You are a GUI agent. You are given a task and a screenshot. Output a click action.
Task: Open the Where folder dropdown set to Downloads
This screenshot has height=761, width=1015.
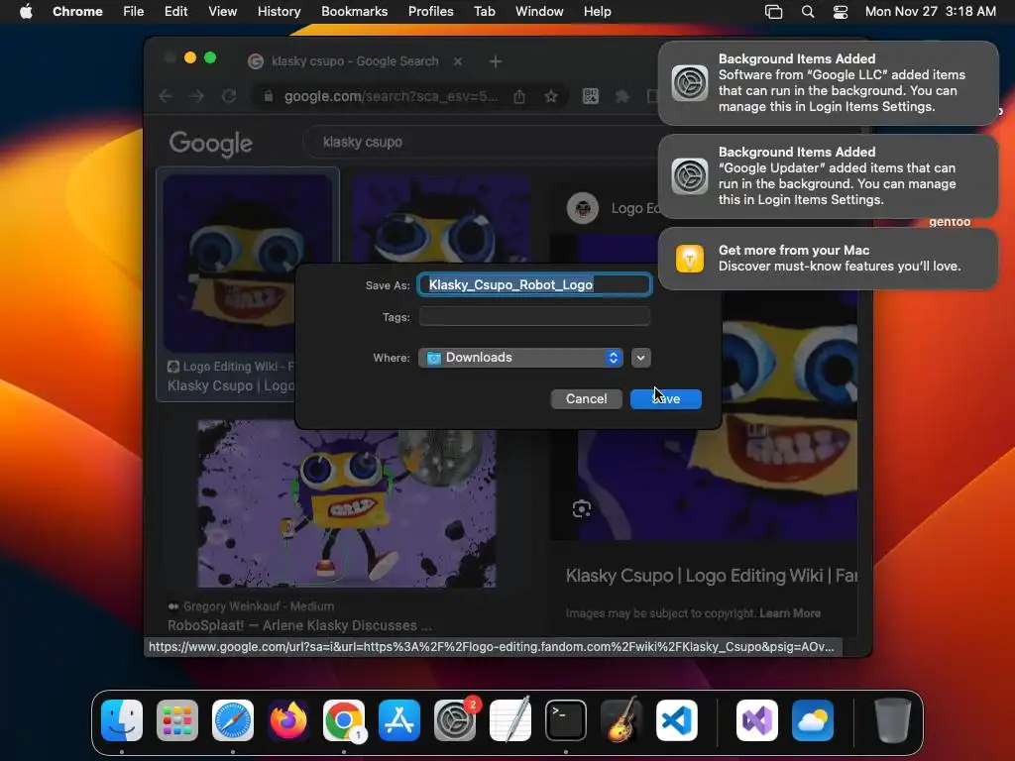coord(520,358)
